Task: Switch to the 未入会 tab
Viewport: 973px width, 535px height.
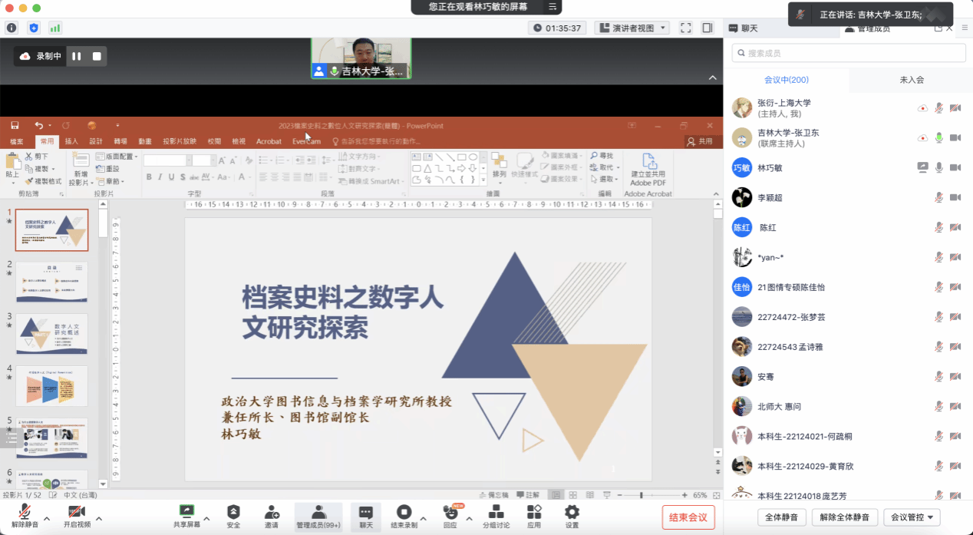Action: 911,80
